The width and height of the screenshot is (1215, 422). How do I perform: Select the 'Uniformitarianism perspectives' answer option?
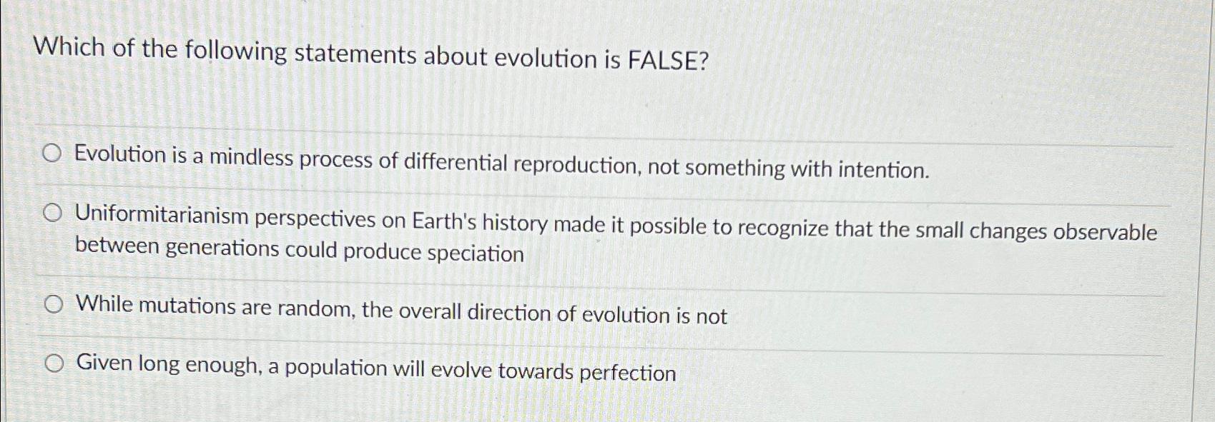[x=53, y=212]
